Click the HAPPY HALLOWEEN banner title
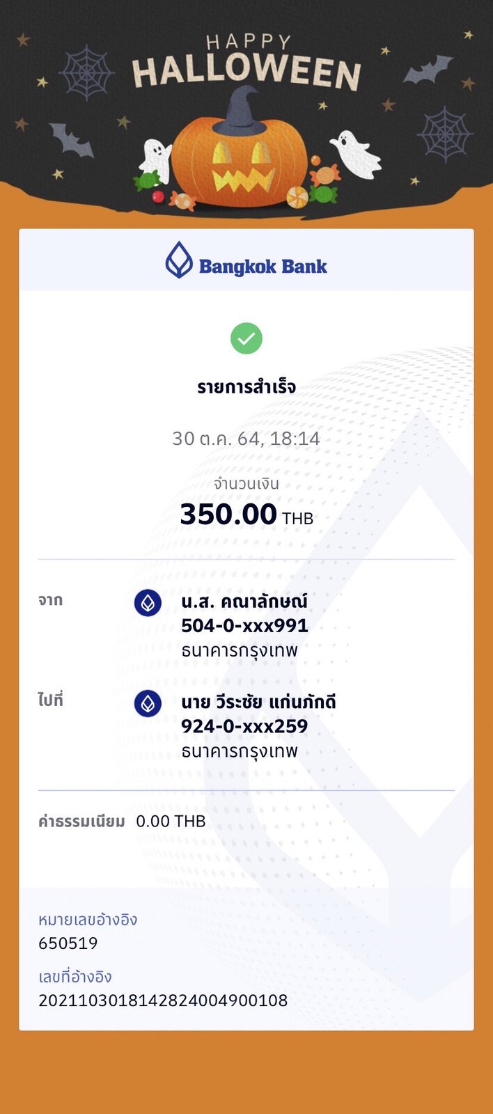493x1114 pixels. pyautogui.click(x=246, y=64)
